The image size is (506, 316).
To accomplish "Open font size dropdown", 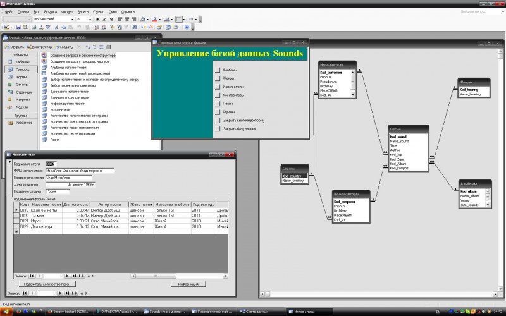I will pos(90,20).
